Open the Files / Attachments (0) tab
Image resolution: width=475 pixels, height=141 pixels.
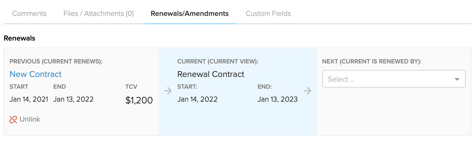pyautogui.click(x=99, y=14)
